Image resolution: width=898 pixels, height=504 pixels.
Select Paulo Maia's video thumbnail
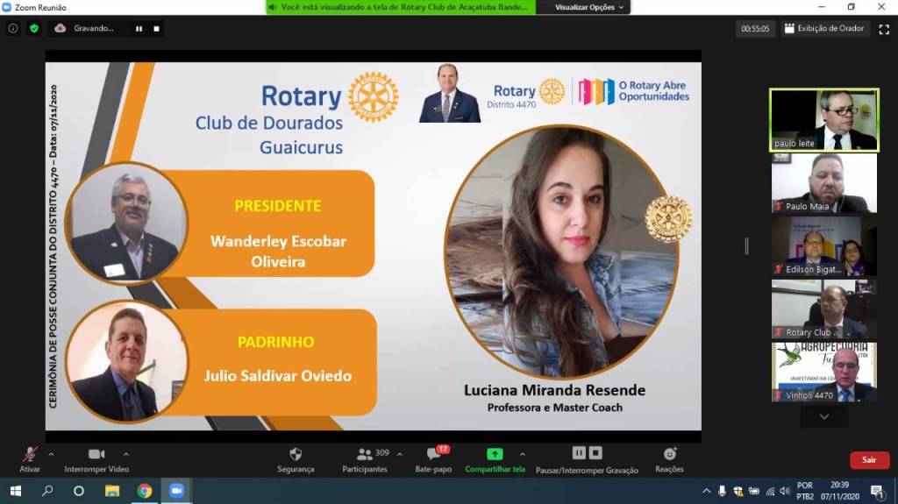823,183
